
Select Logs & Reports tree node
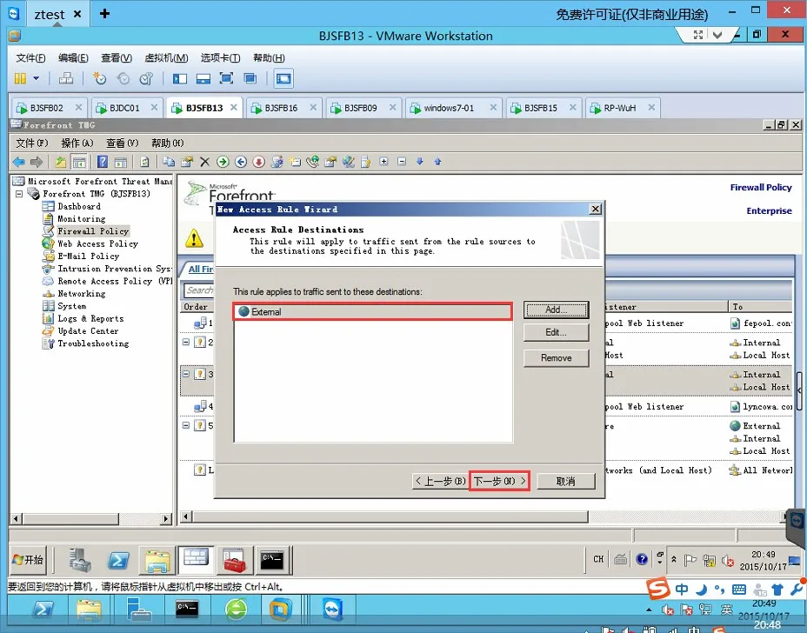(90, 318)
